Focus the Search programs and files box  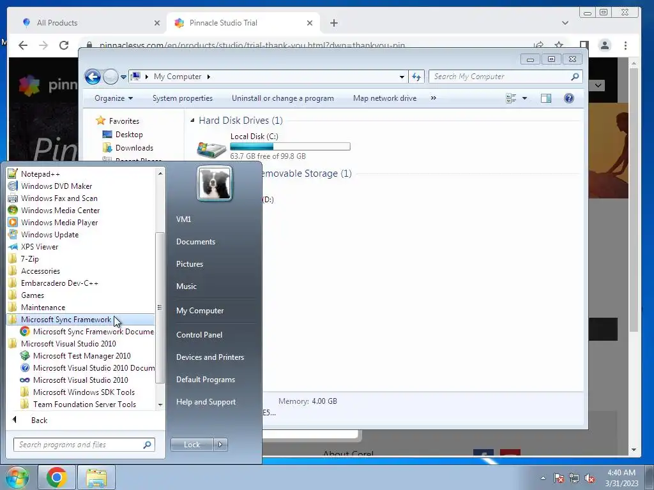pyautogui.click(x=84, y=445)
